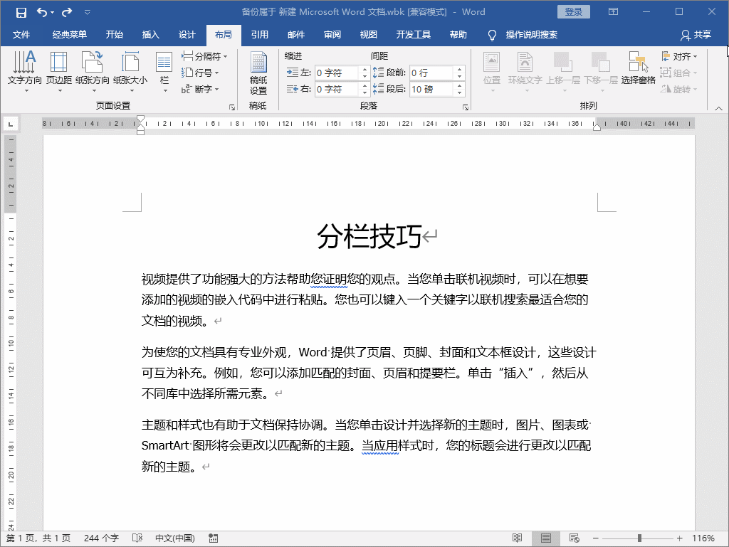Switch to the 邮件 tab
The width and height of the screenshot is (729, 547).
pos(295,35)
